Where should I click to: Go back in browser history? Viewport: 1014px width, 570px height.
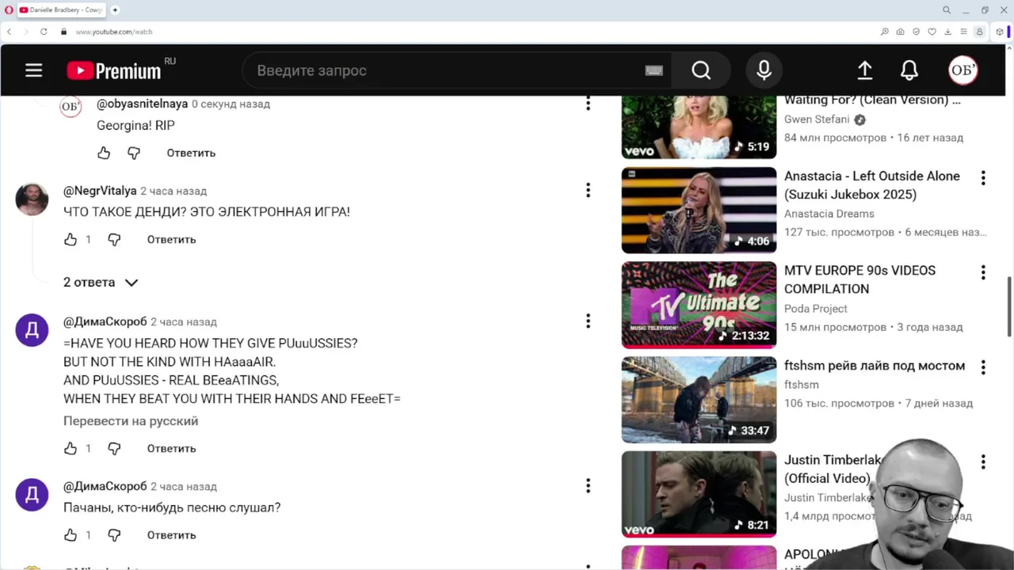[9, 32]
